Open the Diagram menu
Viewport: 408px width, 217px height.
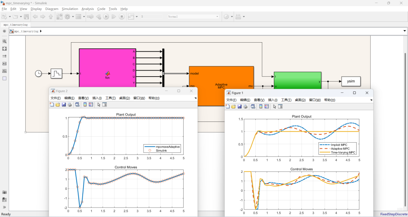point(52,9)
